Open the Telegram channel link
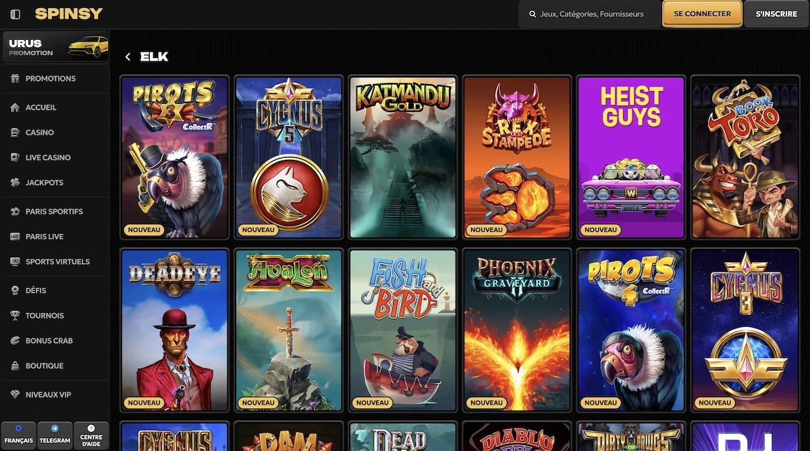The width and height of the screenshot is (810, 451). (x=55, y=436)
